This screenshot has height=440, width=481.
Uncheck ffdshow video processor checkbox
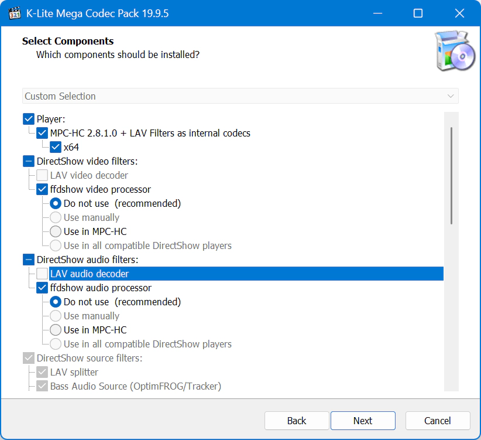42,189
